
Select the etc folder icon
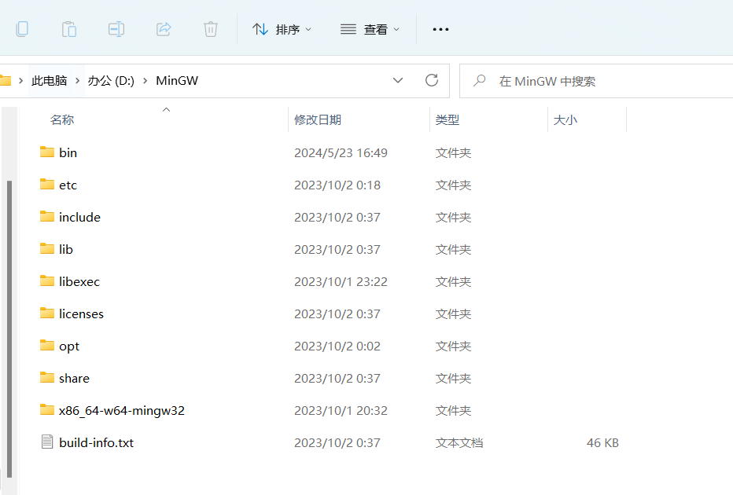tap(46, 184)
